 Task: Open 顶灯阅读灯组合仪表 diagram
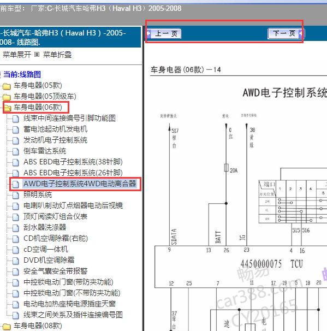tap(55, 217)
